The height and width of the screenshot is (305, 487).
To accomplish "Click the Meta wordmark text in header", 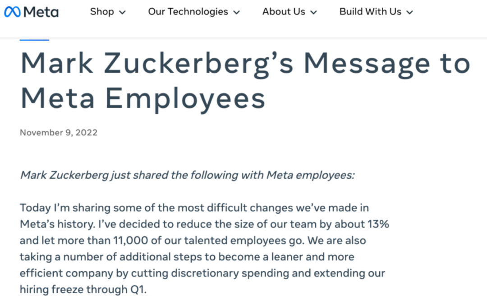I will (41, 12).
